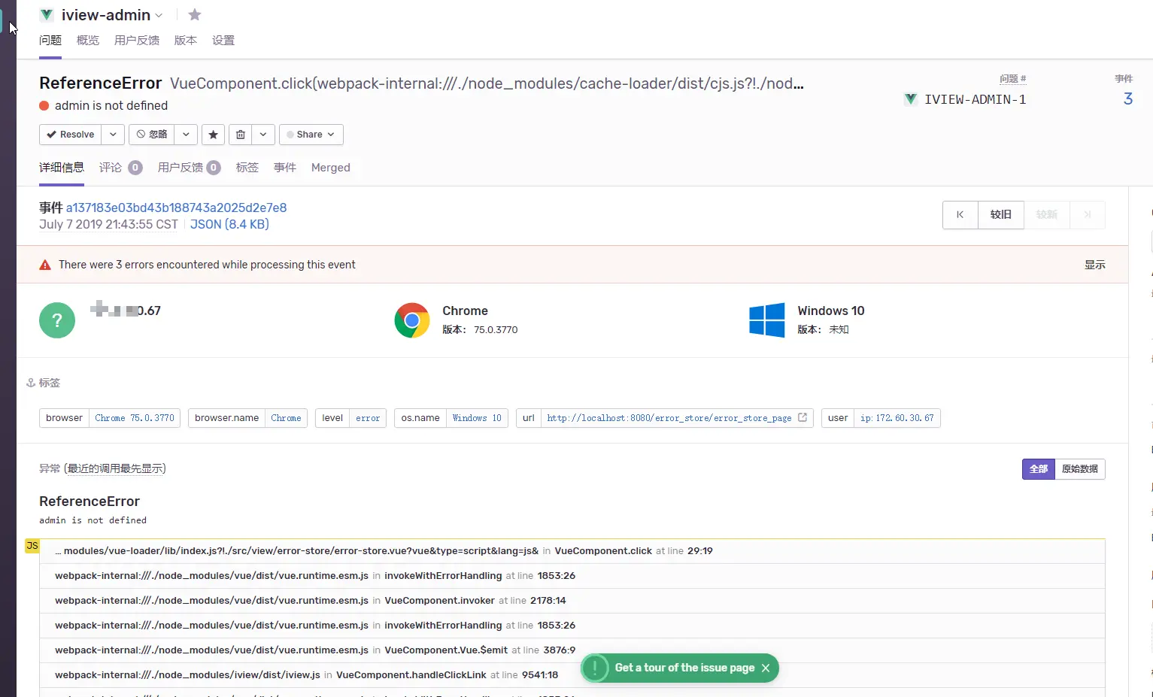
Task: Expand the 忽略 options dropdown arrow
Action: (x=187, y=135)
